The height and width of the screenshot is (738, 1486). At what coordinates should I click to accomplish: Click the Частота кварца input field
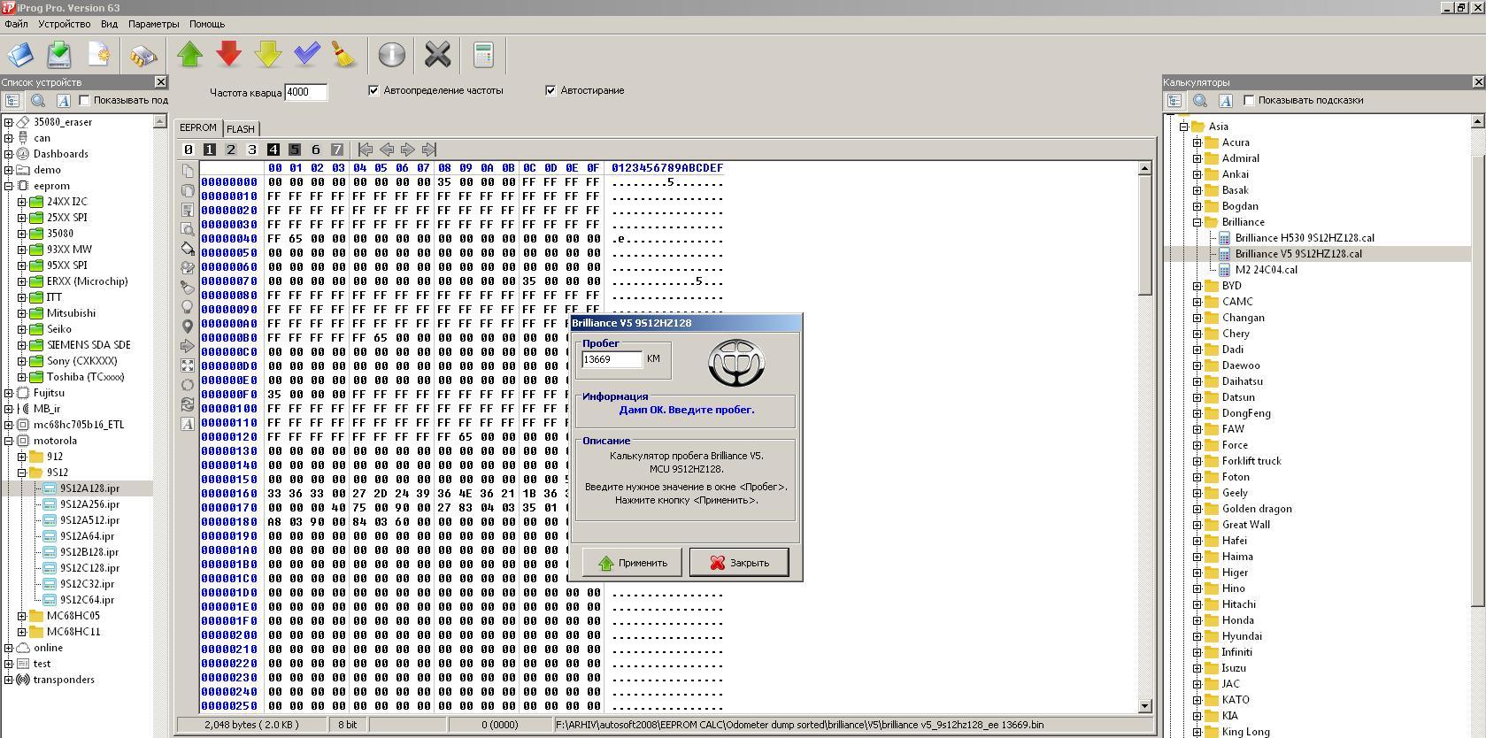coord(305,92)
